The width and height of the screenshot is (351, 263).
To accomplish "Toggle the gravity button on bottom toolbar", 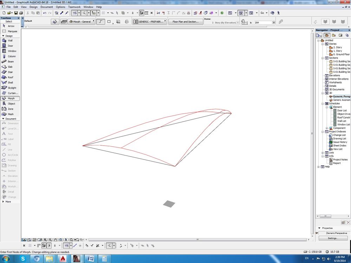I will 55,245.
